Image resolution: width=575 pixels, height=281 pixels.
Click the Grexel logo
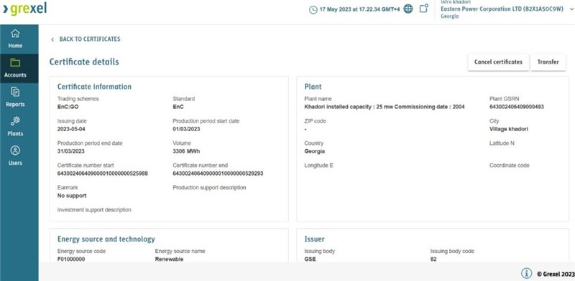click(24, 9)
